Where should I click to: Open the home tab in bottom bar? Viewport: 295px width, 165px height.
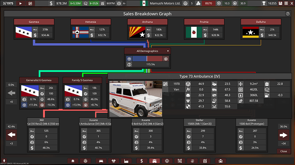pos(73,161)
